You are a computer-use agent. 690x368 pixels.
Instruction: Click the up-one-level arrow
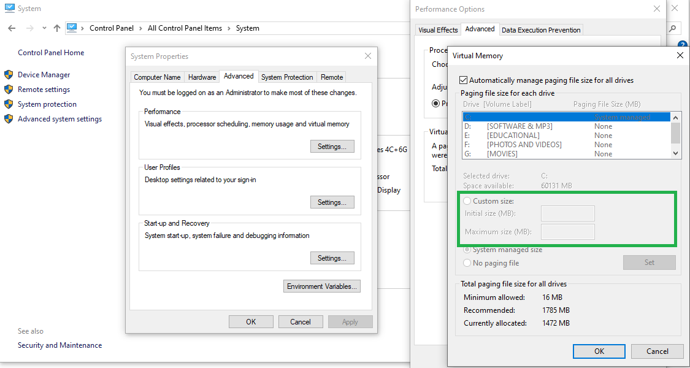(x=57, y=28)
